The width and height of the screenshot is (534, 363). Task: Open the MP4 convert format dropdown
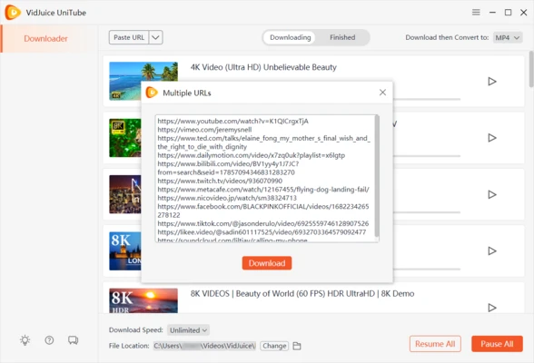508,37
